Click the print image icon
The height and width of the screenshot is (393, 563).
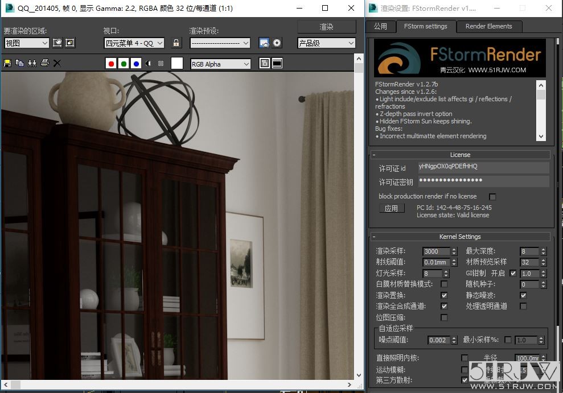pyautogui.click(x=45, y=63)
